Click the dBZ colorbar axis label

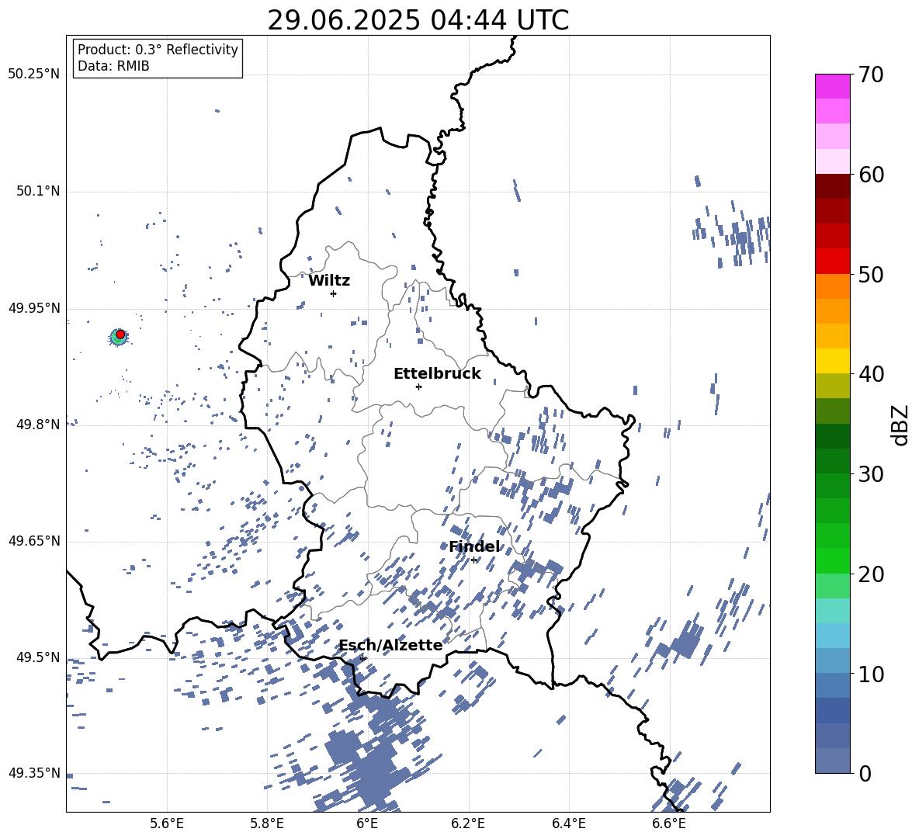click(901, 425)
